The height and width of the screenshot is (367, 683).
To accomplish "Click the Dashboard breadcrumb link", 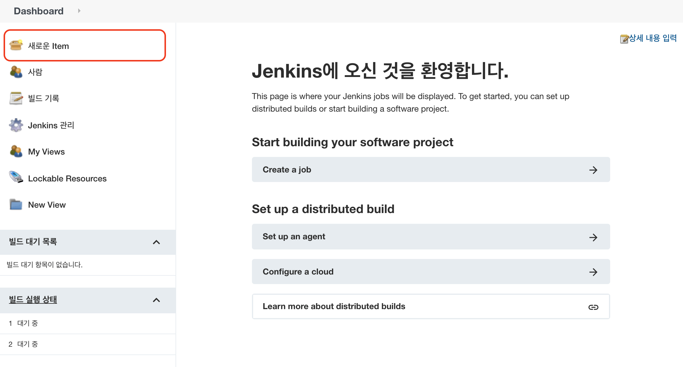I will [39, 11].
